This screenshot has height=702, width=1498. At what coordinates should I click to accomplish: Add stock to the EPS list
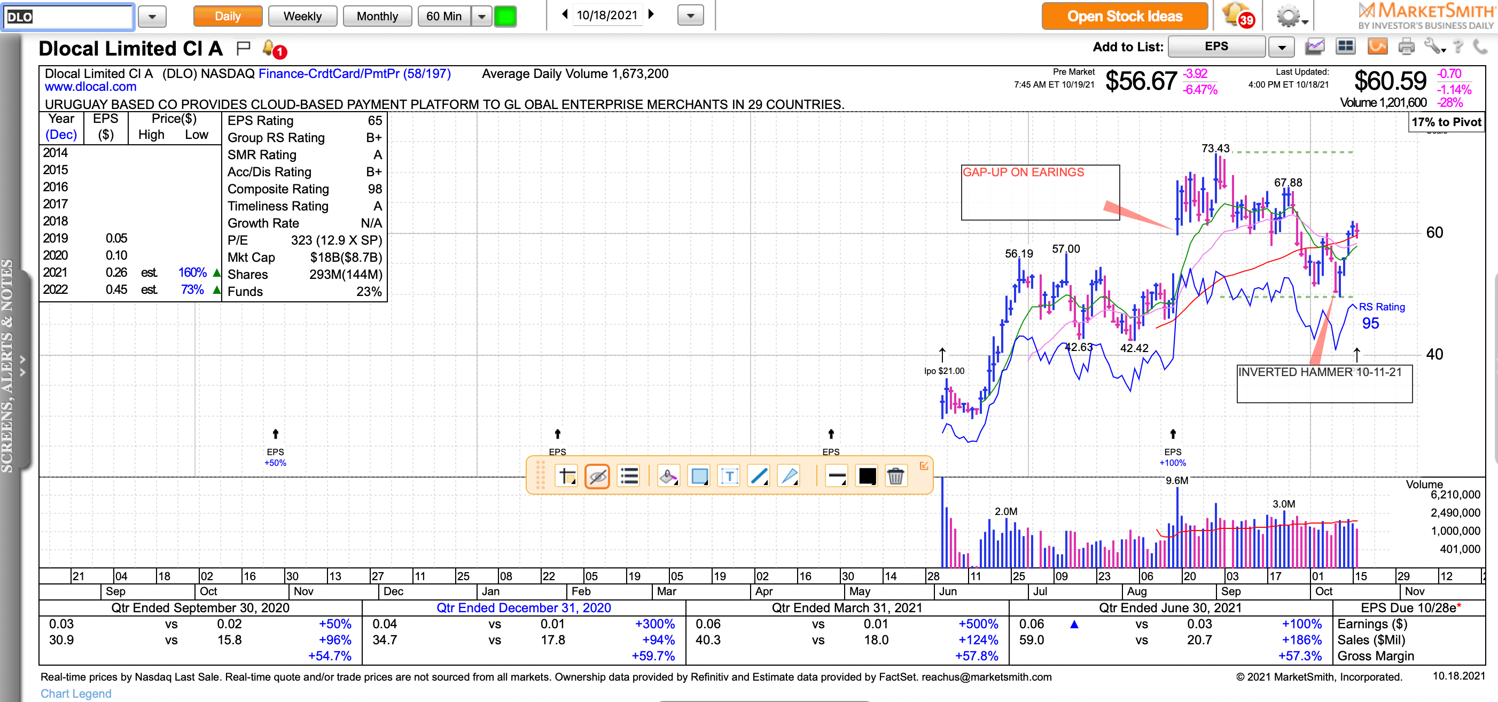(1216, 46)
